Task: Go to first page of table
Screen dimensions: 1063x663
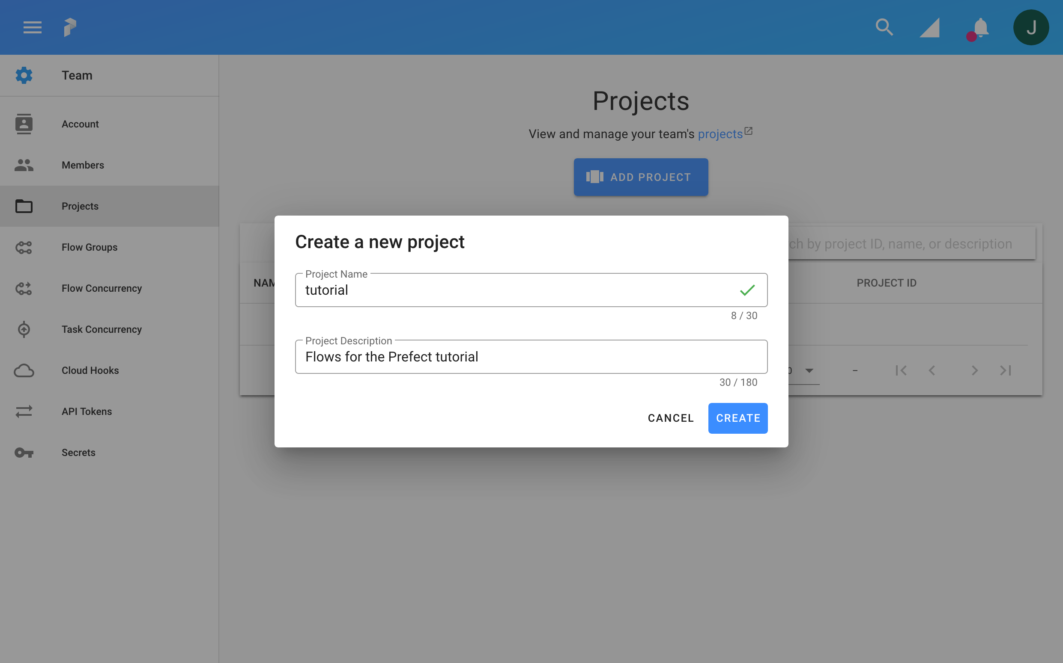Action: point(901,370)
